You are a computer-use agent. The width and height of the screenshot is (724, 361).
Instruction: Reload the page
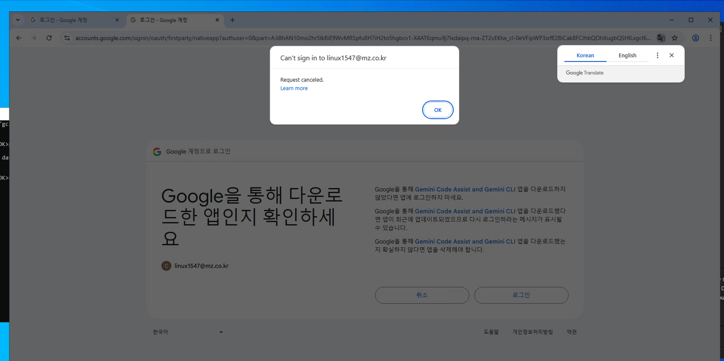click(49, 38)
